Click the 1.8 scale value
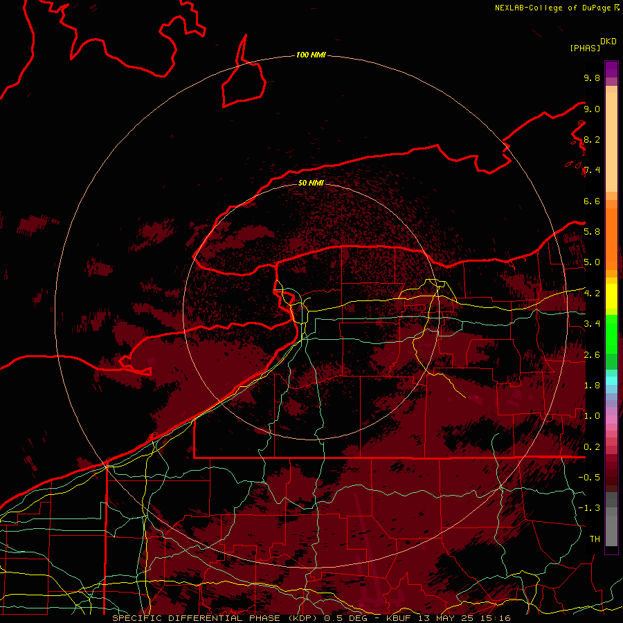The width and height of the screenshot is (623, 623). pyautogui.click(x=592, y=386)
